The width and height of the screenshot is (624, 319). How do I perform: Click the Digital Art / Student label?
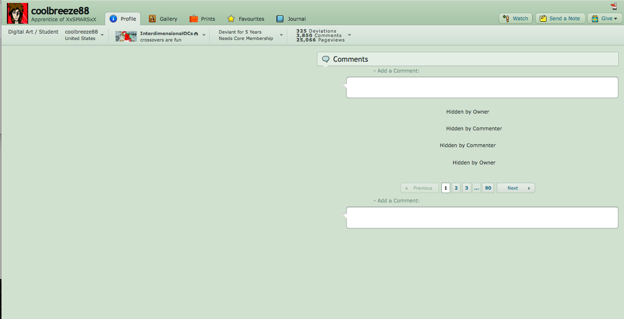33,32
